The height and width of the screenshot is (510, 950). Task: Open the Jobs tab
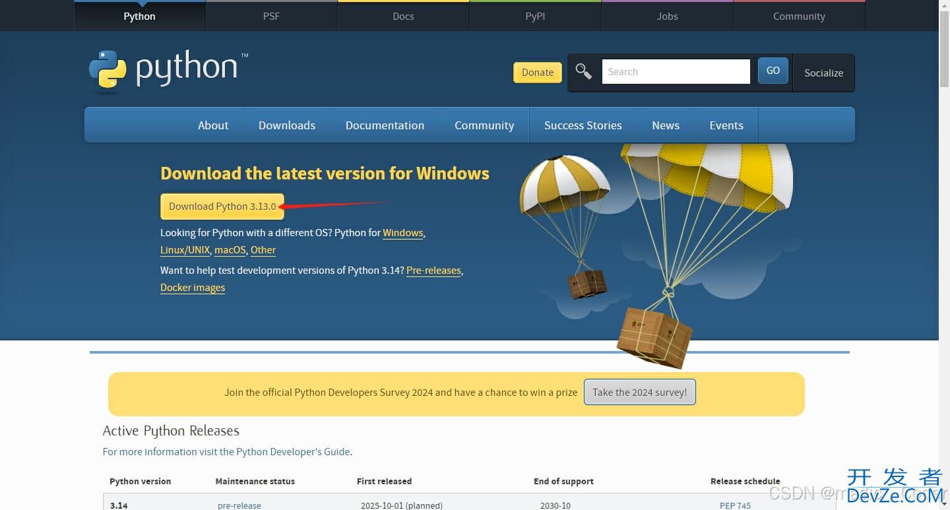[667, 16]
